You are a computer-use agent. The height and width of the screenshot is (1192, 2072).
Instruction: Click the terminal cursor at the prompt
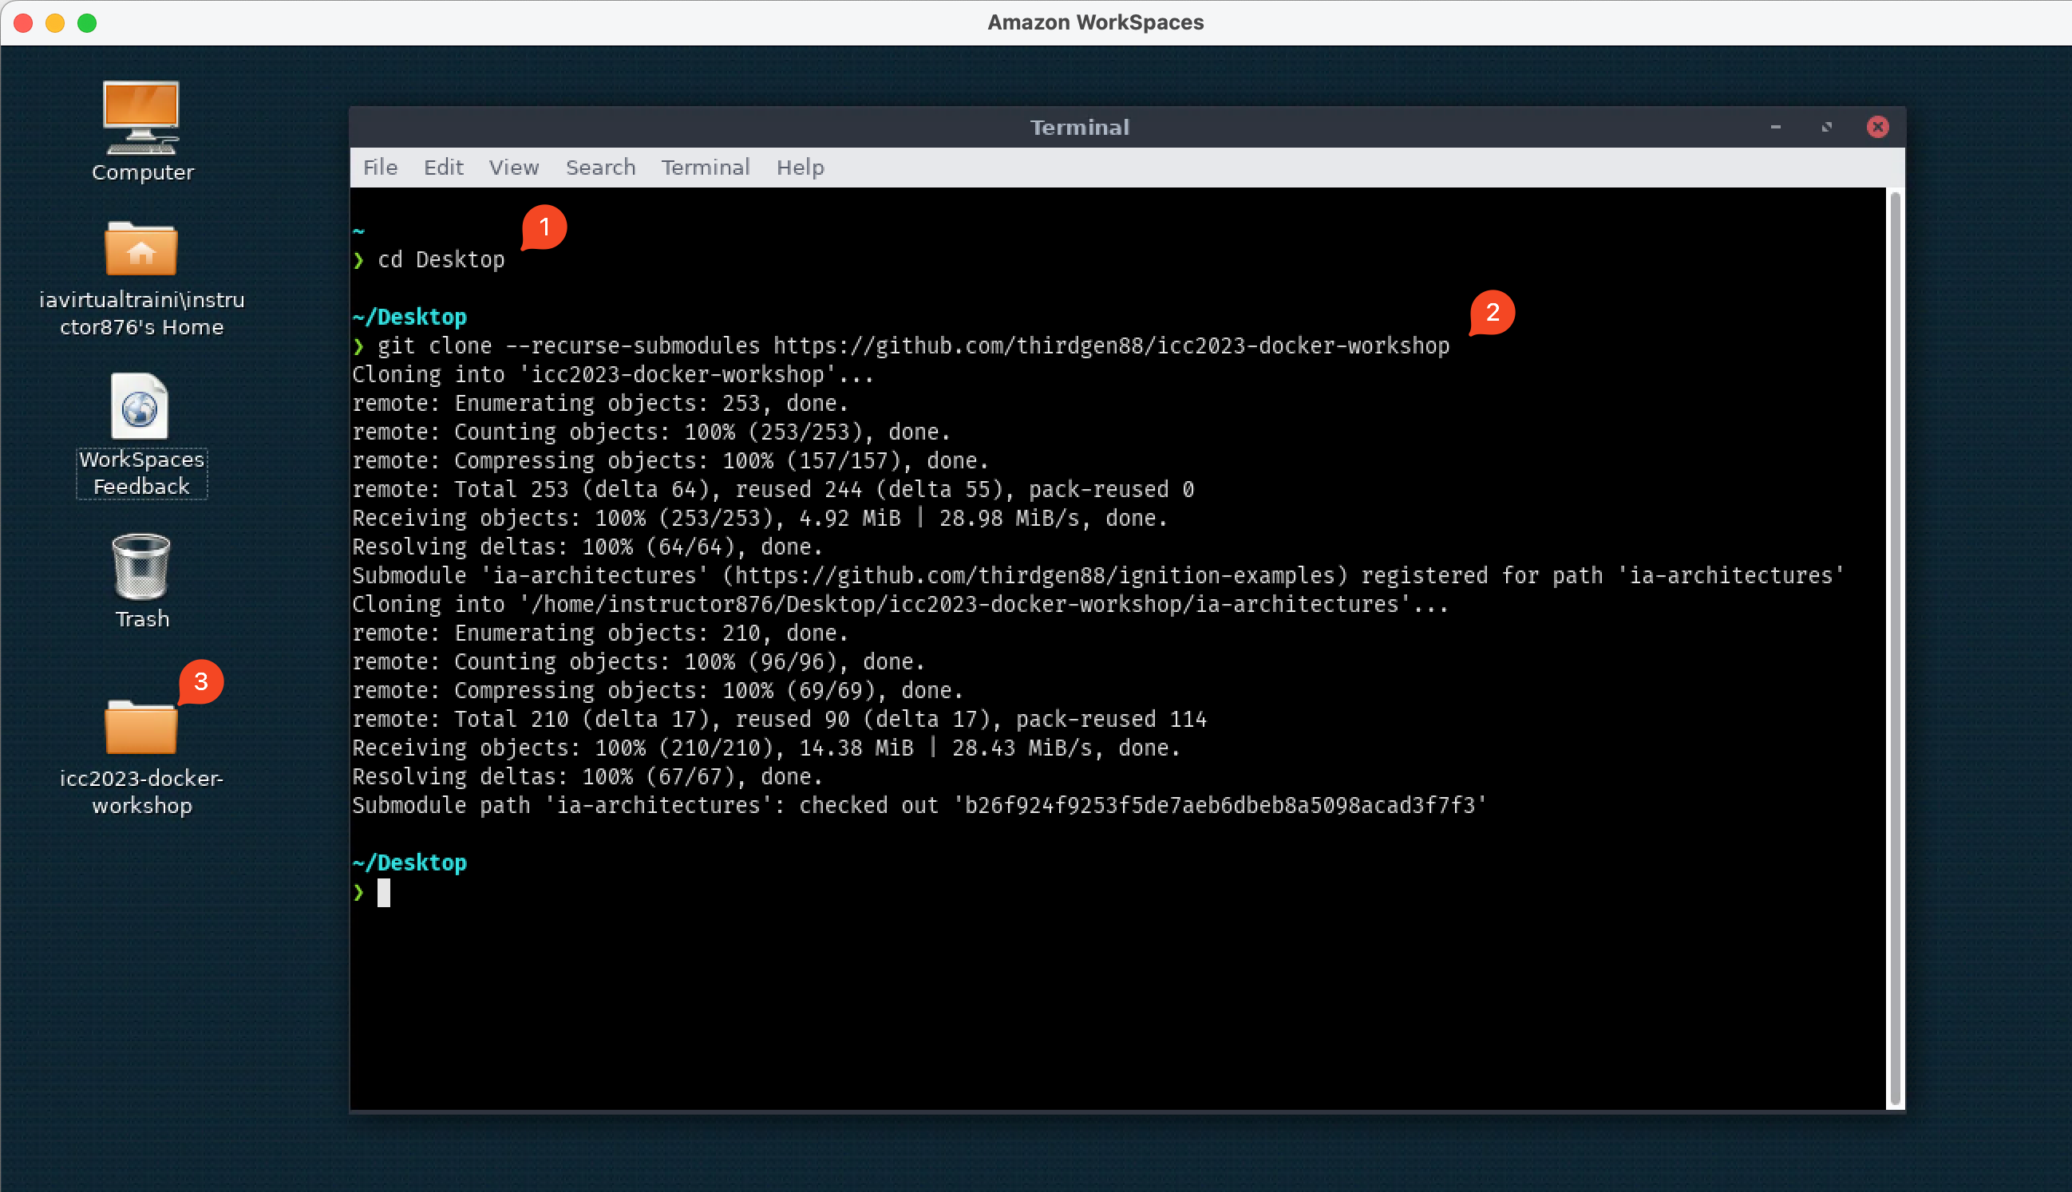click(x=383, y=892)
